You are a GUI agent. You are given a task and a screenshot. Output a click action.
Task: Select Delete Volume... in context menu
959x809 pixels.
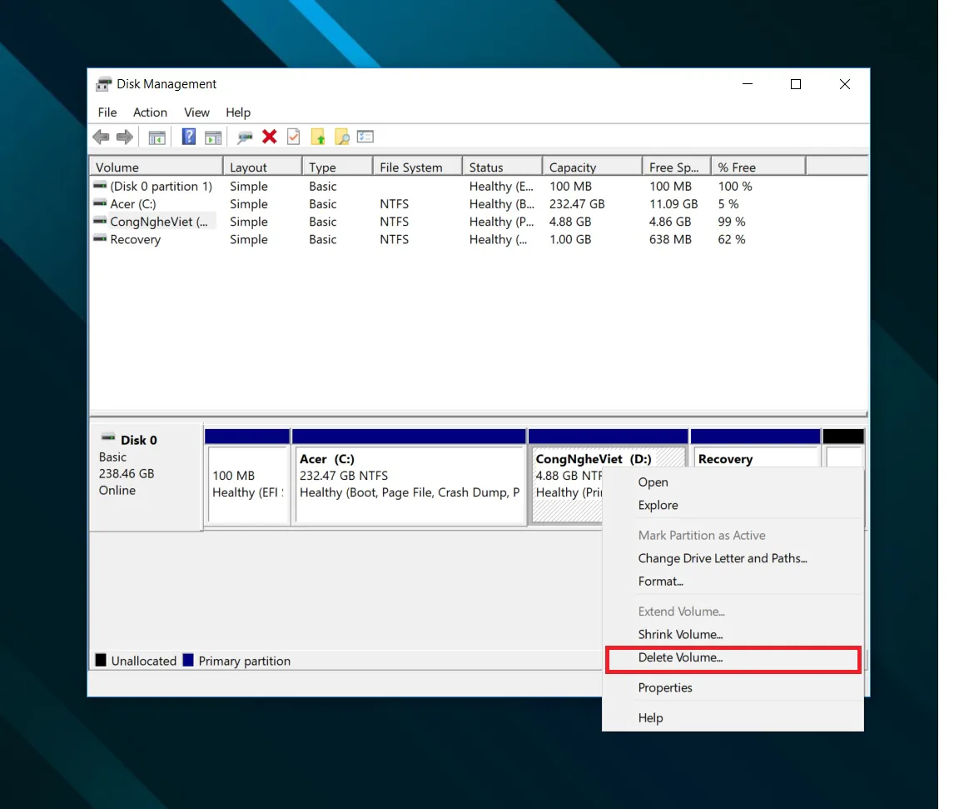(x=733, y=658)
